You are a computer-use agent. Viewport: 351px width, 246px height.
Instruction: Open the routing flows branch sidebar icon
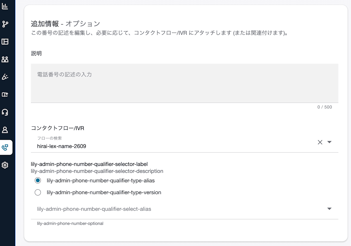click(x=5, y=24)
